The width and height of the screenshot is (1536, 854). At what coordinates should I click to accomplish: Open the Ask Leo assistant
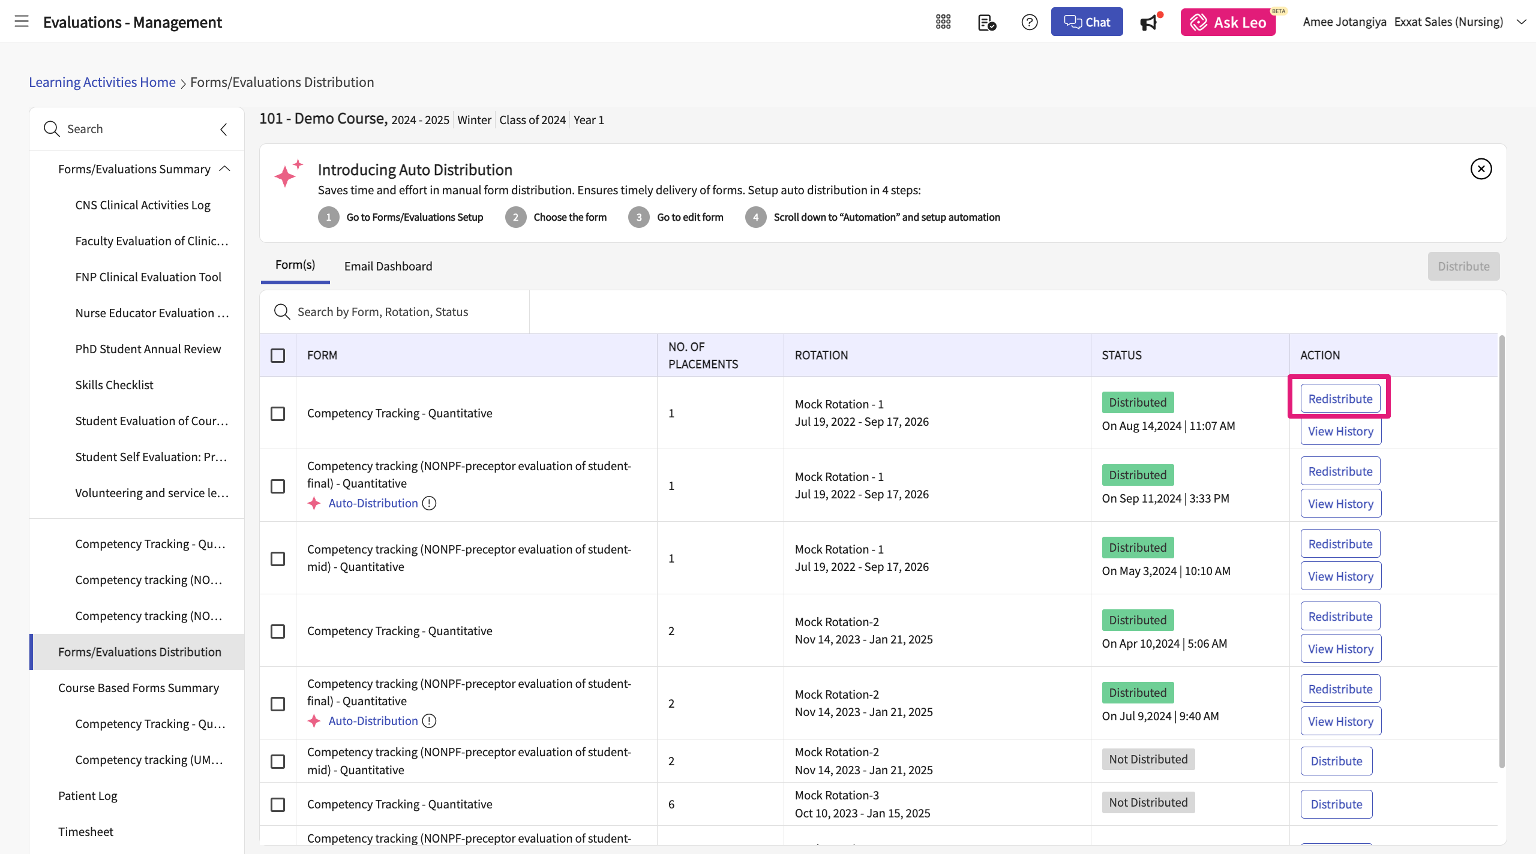click(x=1228, y=22)
